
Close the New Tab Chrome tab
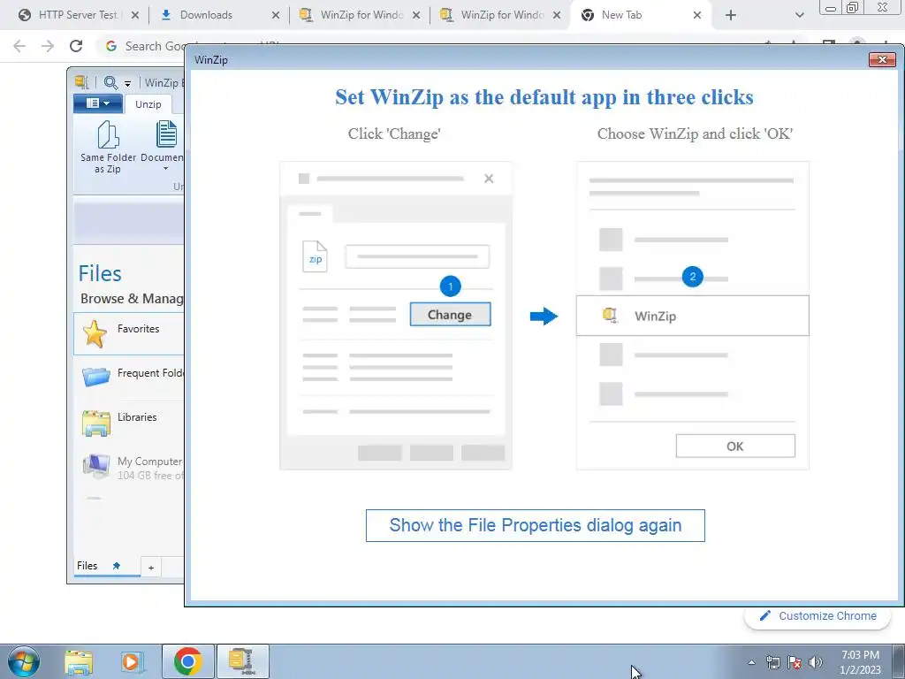(697, 16)
